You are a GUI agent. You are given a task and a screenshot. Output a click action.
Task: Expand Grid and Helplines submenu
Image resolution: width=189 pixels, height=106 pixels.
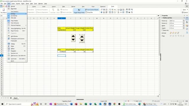tap(17, 25)
